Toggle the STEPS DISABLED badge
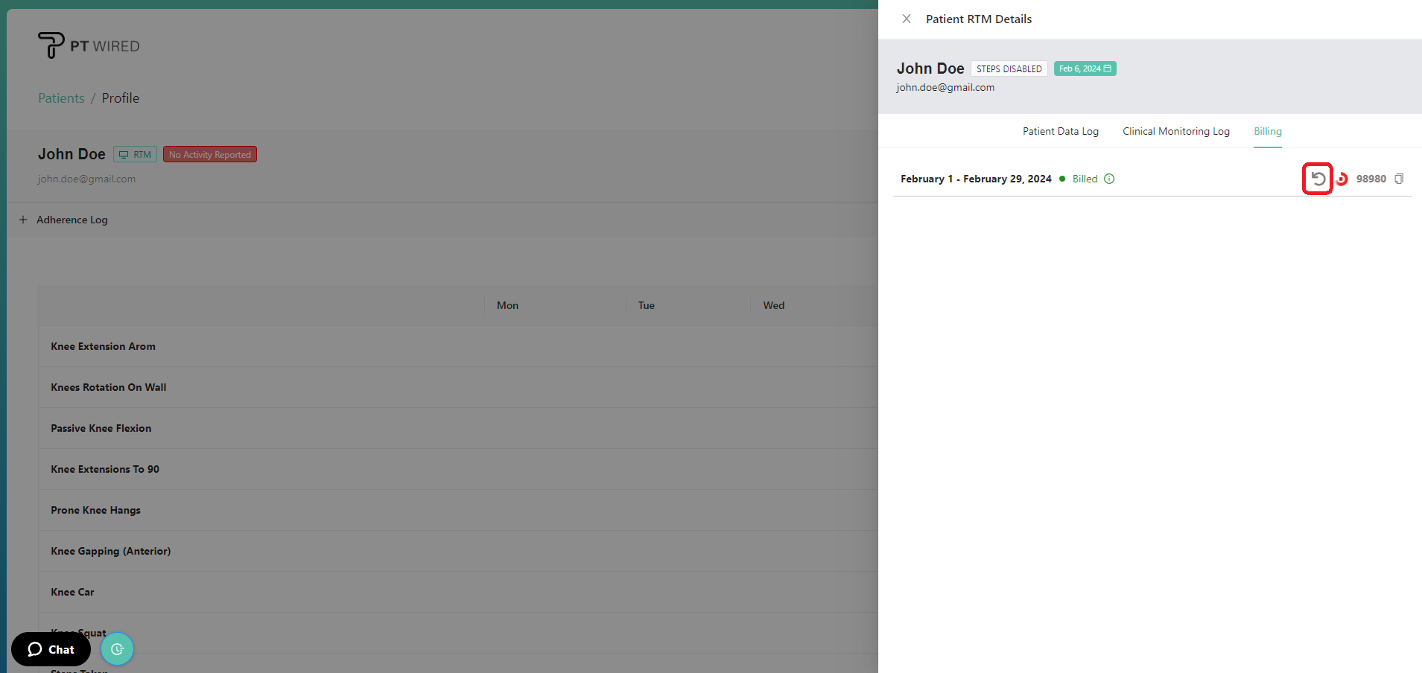This screenshot has width=1422, height=673. [x=1009, y=68]
